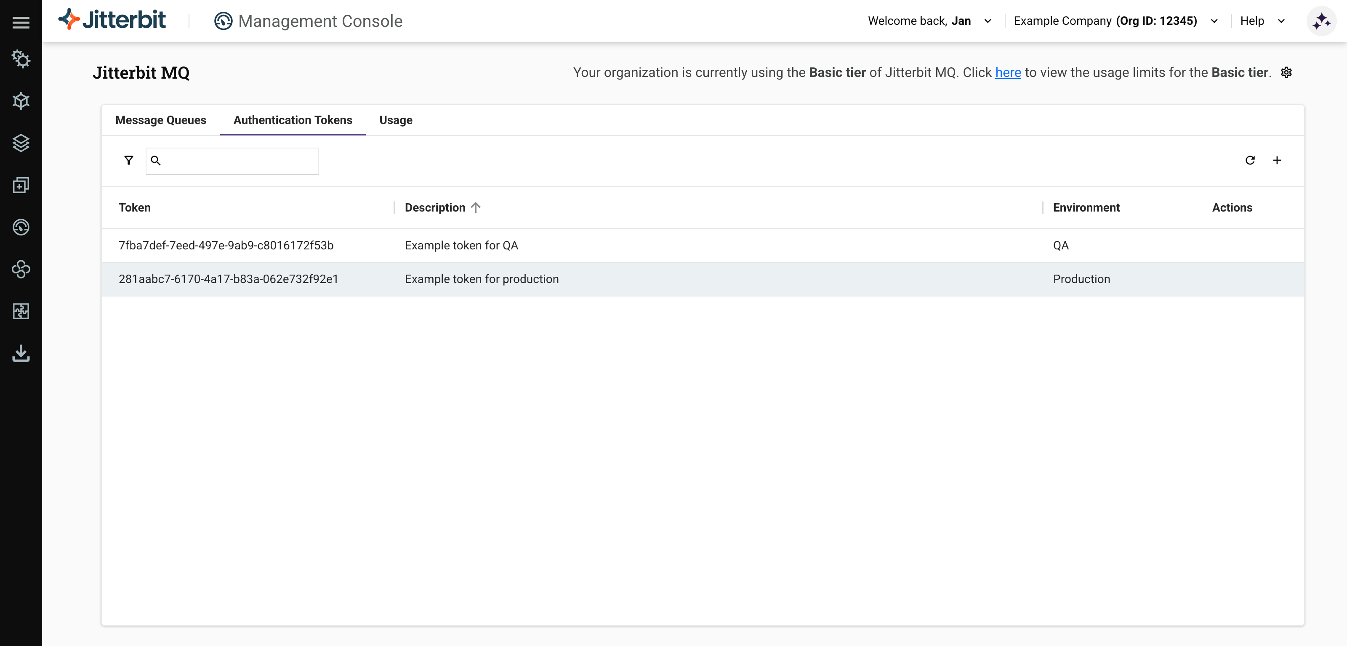
Task: Open the AI assistant sparkle icon
Action: (x=1321, y=21)
